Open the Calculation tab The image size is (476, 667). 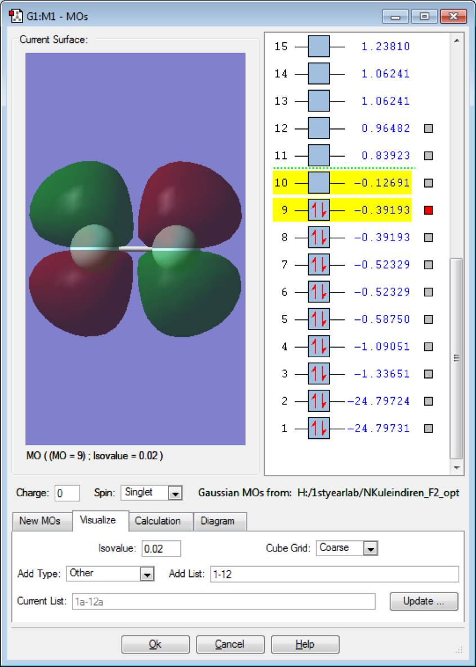point(158,521)
